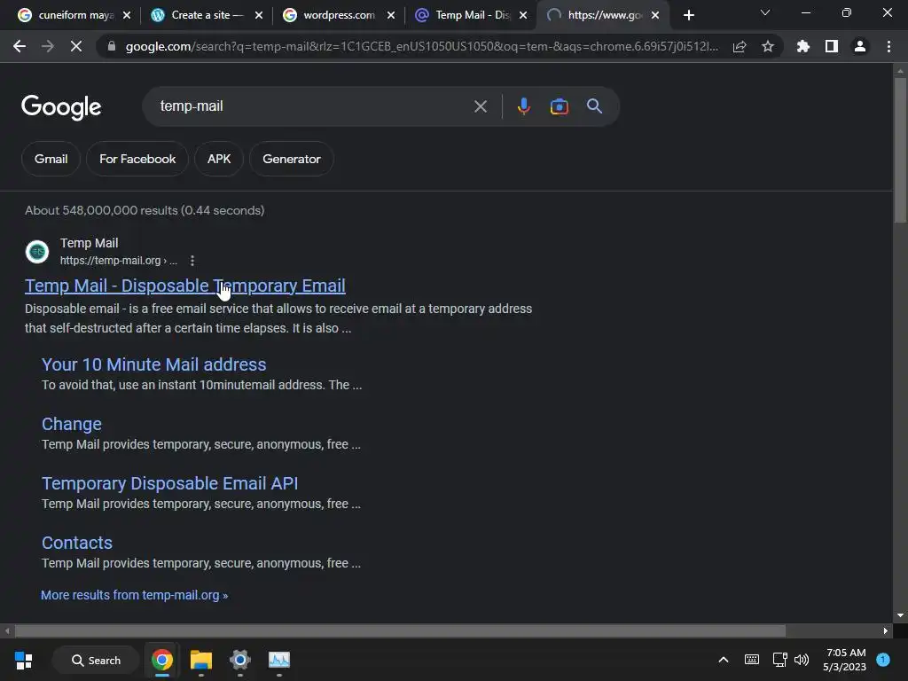This screenshot has height=681, width=908.
Task: Open the Chrome profile avatar
Action: pos(860,46)
